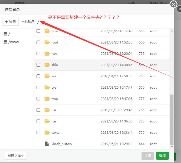The image size is (181, 163).
Task: Click the date 2018/04/11 12:59:55
Action: pyautogui.click(x=117, y=76)
